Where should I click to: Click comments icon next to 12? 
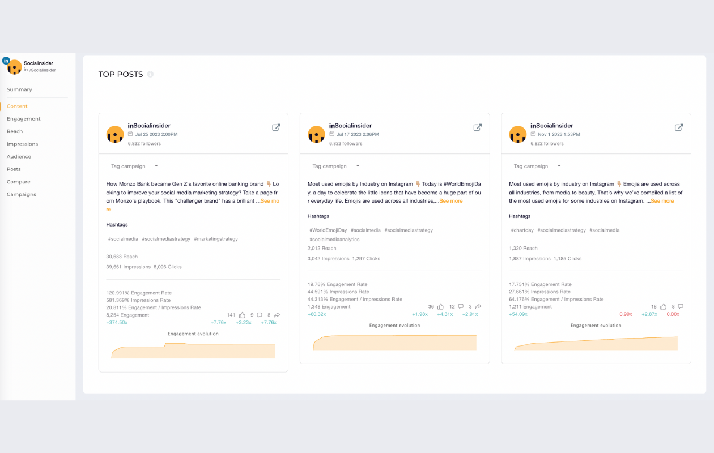(x=461, y=307)
